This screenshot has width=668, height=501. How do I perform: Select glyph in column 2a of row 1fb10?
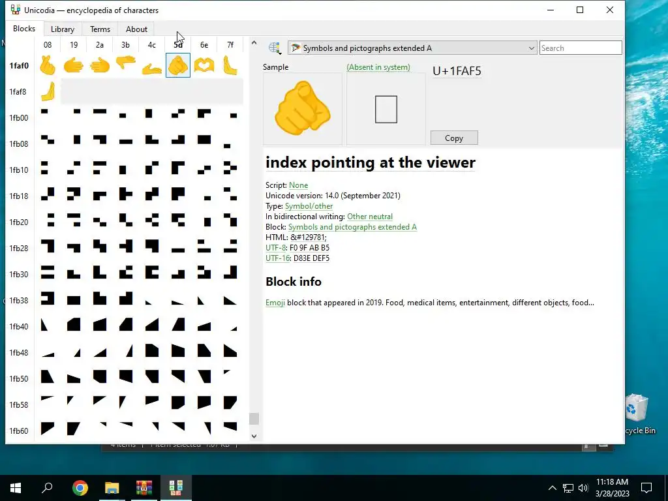coord(100,169)
